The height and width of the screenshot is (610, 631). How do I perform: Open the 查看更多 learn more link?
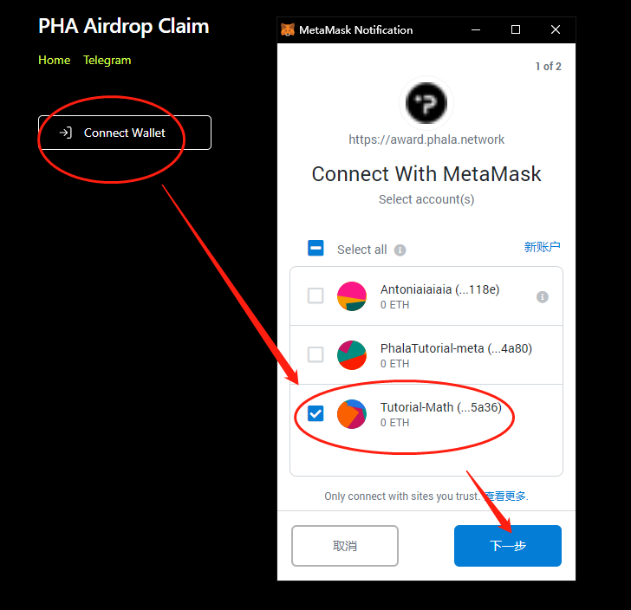pyautogui.click(x=506, y=496)
